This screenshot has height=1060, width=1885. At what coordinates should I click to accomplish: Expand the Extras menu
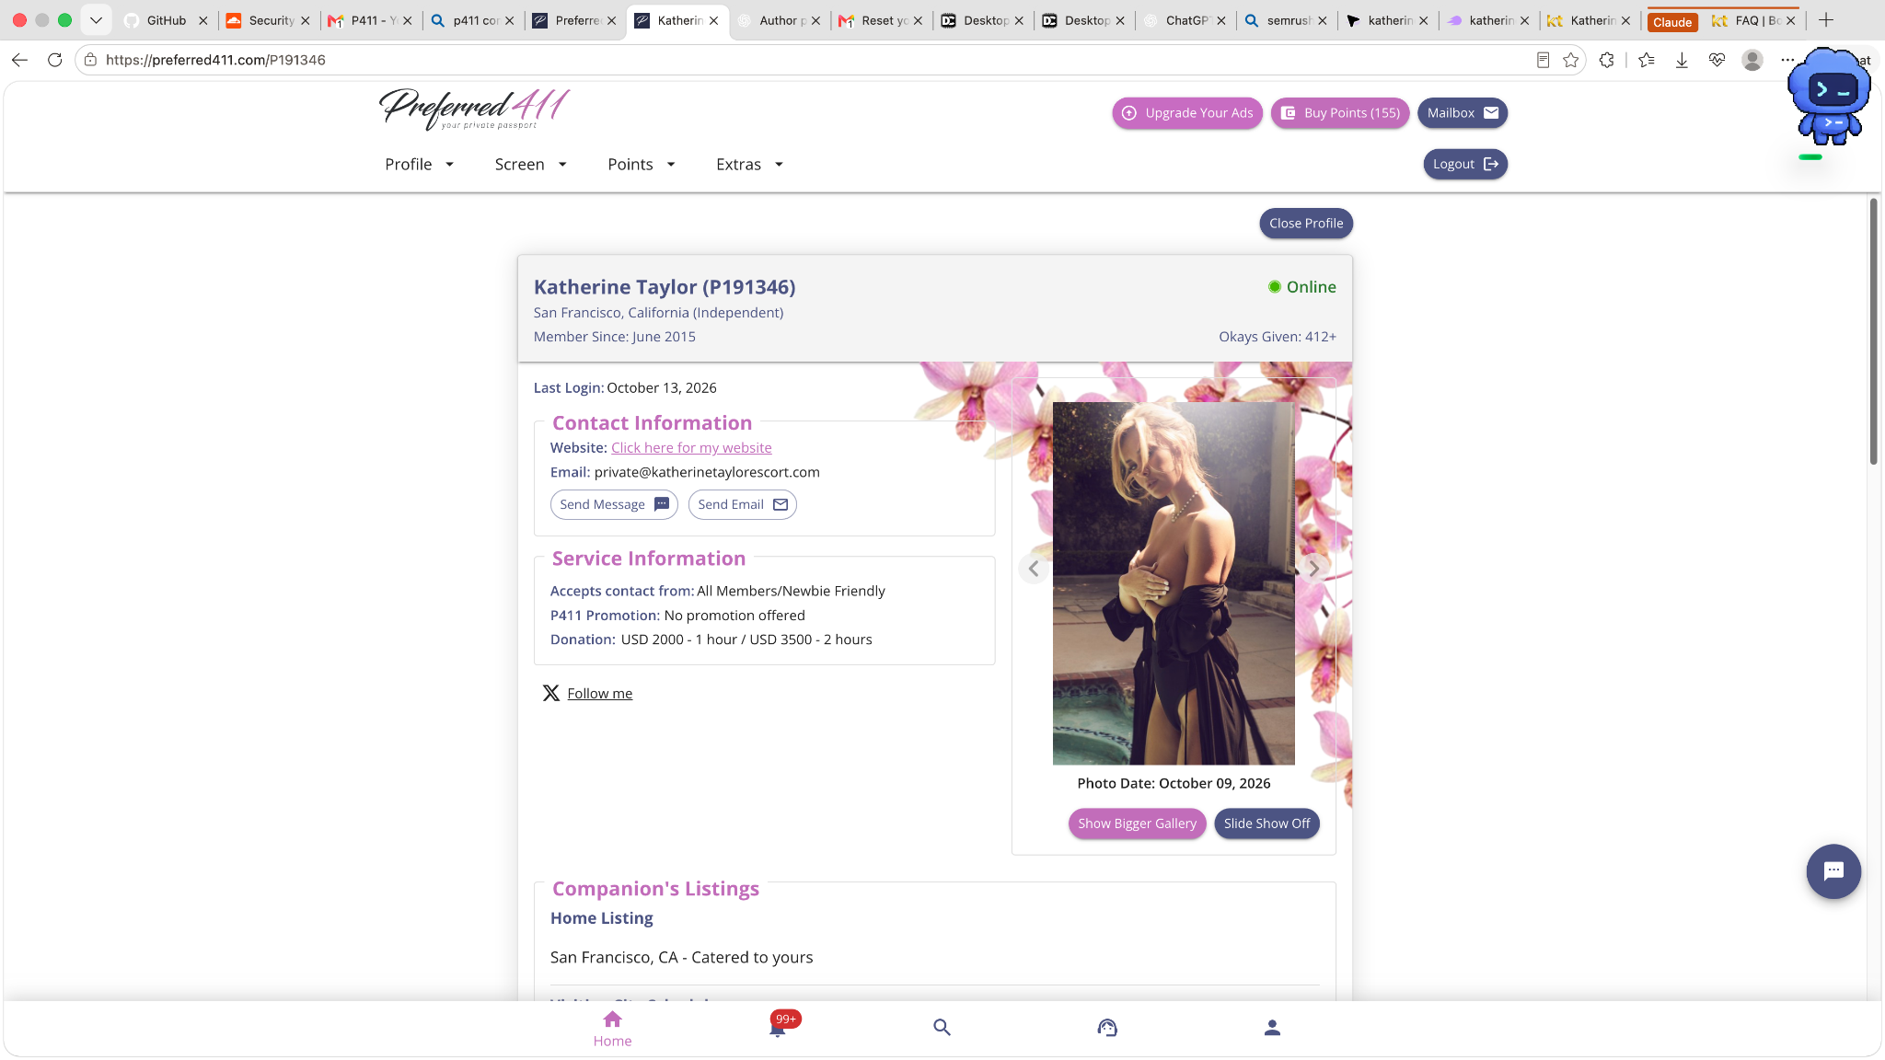click(749, 164)
